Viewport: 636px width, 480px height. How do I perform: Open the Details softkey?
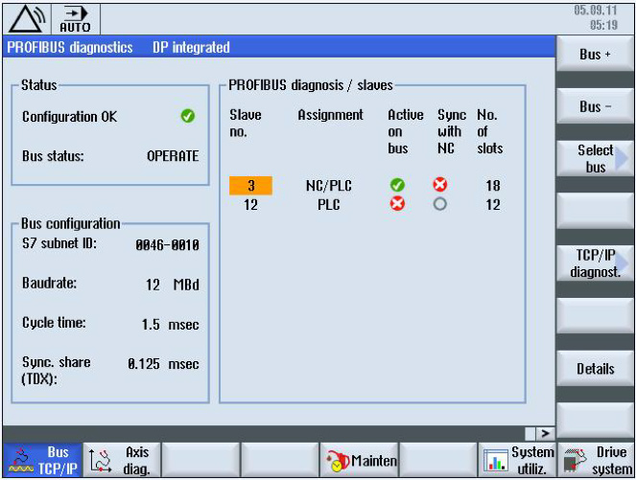[x=595, y=369]
